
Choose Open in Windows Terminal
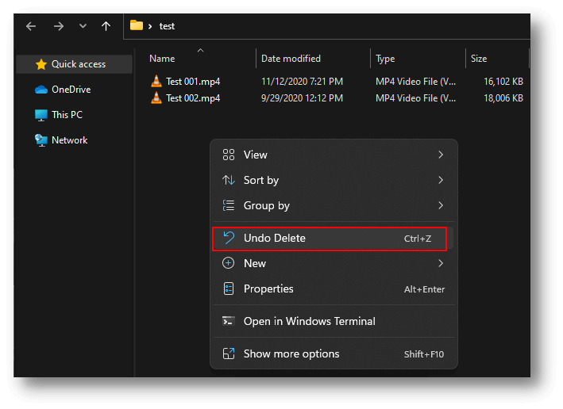334,322
